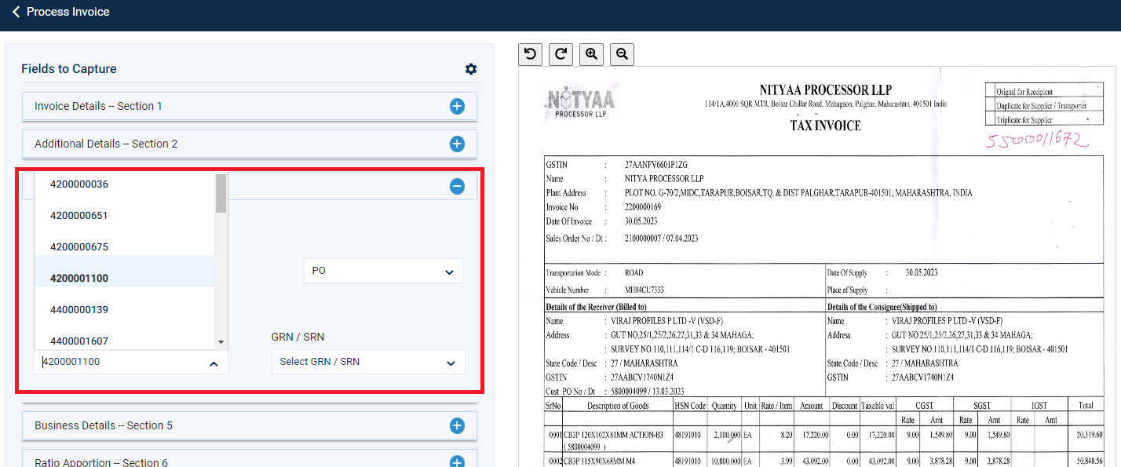Pick 4200000675 from the dropdown options
Image resolution: width=1121 pixels, height=467 pixels.
(124, 247)
